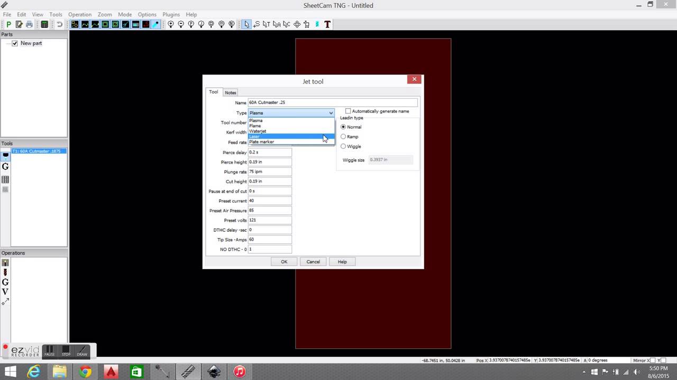
Task: Choose Laser from the Type list
Action: coord(291,136)
